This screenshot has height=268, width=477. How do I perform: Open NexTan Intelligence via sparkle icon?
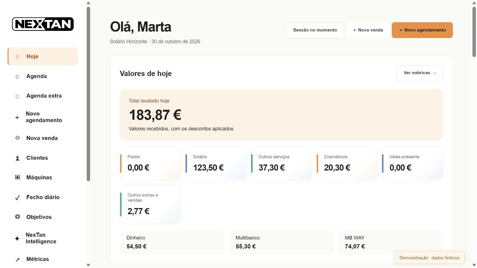click(x=17, y=239)
